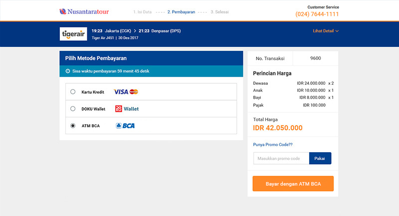This screenshot has width=399, height=216.
Task: Click the Nusantaratour logo
Action: [x=84, y=11]
